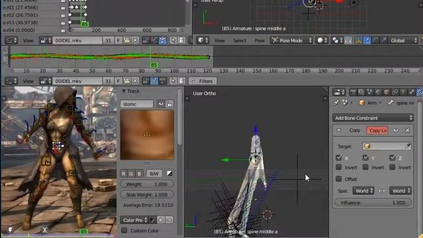Toggle the B channel button
This screenshot has width=423, height=238.
[139, 173]
